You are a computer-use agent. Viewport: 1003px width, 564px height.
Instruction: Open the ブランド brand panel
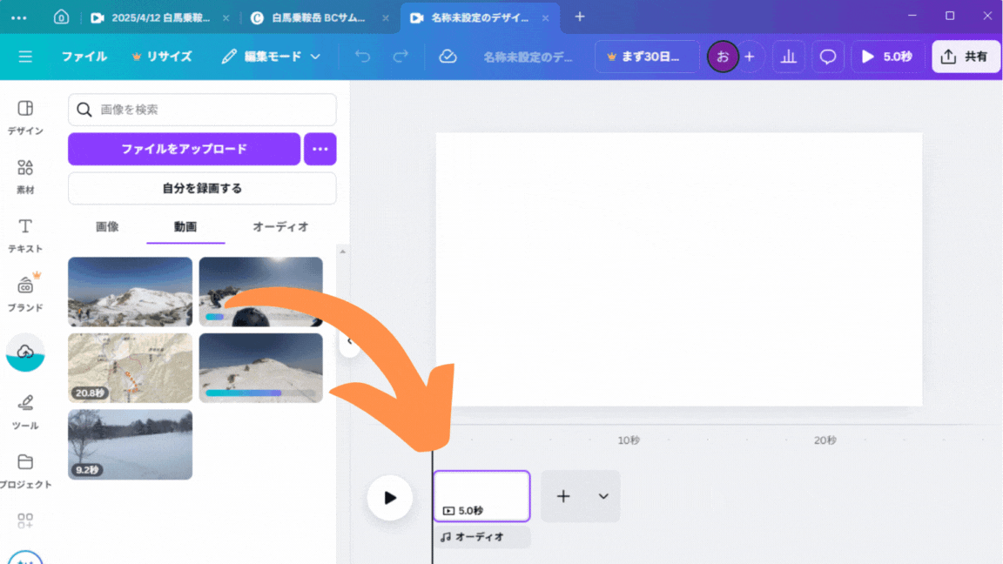25,292
